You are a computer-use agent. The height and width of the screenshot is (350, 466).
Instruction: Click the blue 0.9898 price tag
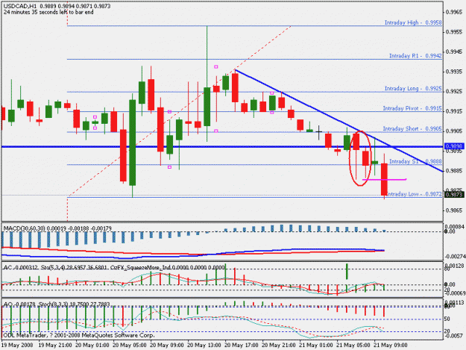(x=454, y=146)
